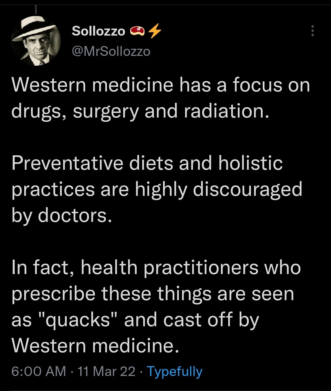Tap the final line "Western medicine."

click(x=95, y=346)
